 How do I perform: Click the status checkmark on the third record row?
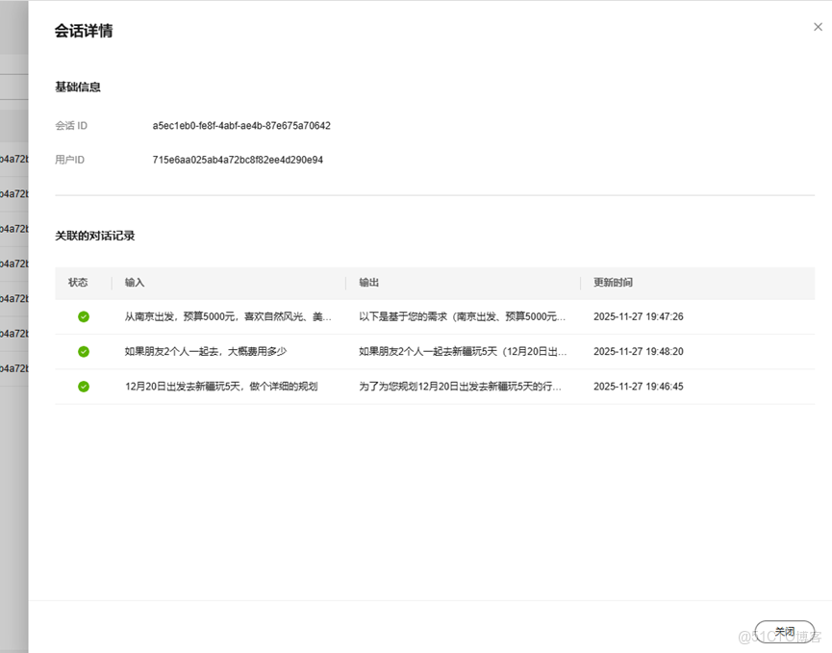[x=84, y=386]
